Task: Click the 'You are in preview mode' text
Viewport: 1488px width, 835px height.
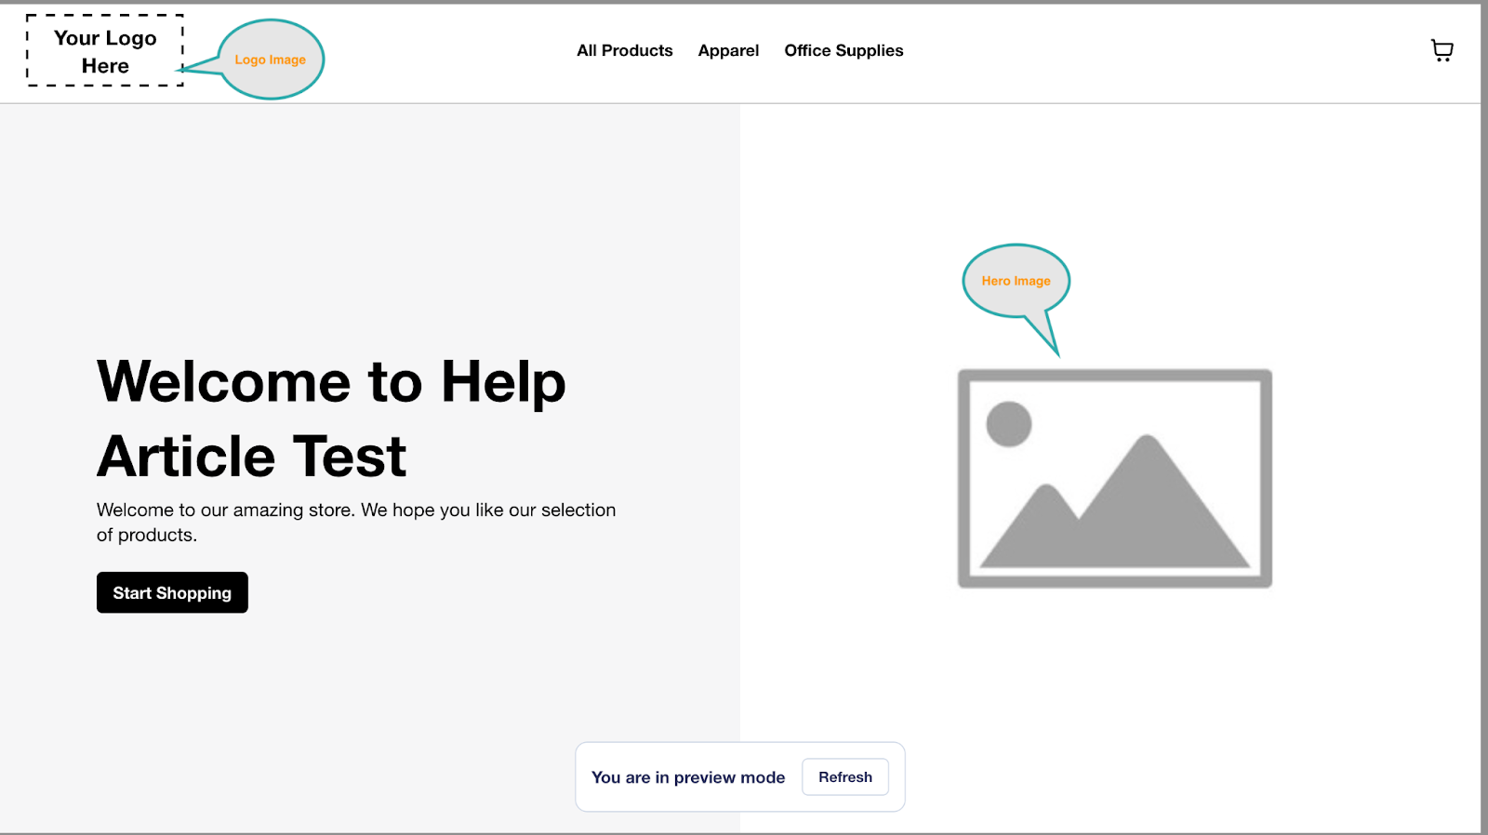Action: pos(688,777)
